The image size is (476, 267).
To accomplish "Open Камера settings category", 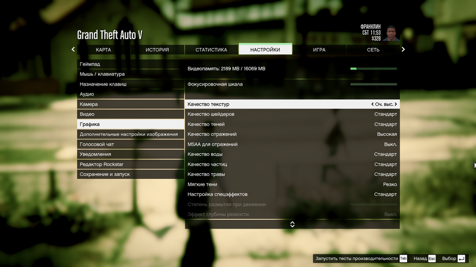I will [x=131, y=104].
